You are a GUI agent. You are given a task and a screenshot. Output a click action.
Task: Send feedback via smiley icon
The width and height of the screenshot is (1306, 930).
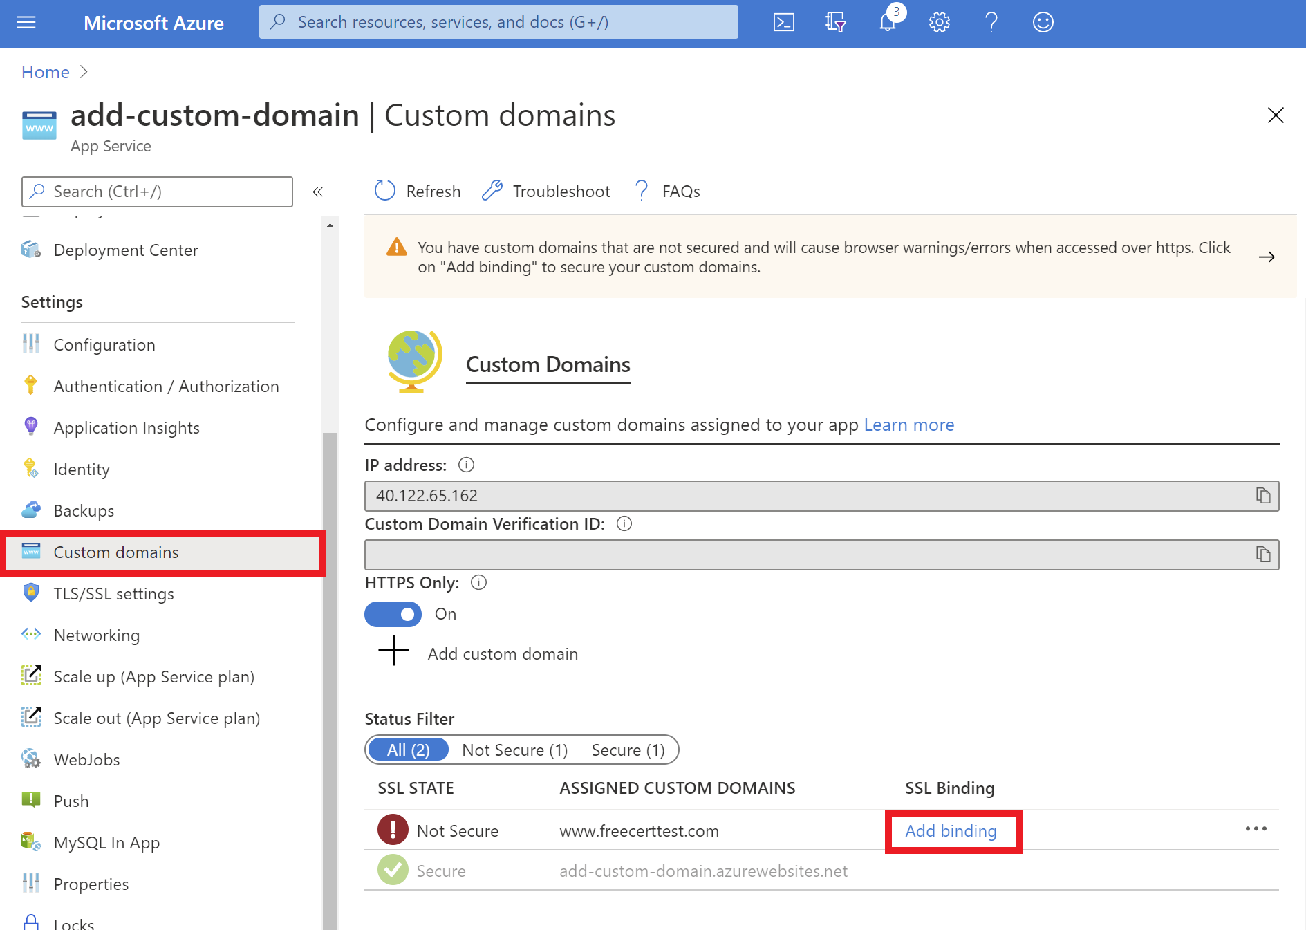(x=1043, y=21)
